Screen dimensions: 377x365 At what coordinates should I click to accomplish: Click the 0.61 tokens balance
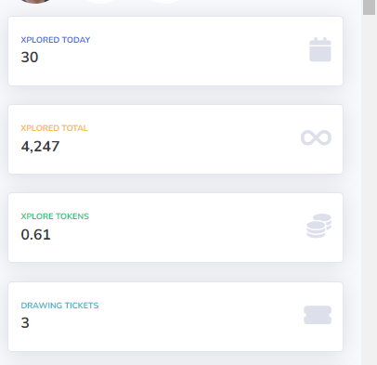tap(35, 234)
